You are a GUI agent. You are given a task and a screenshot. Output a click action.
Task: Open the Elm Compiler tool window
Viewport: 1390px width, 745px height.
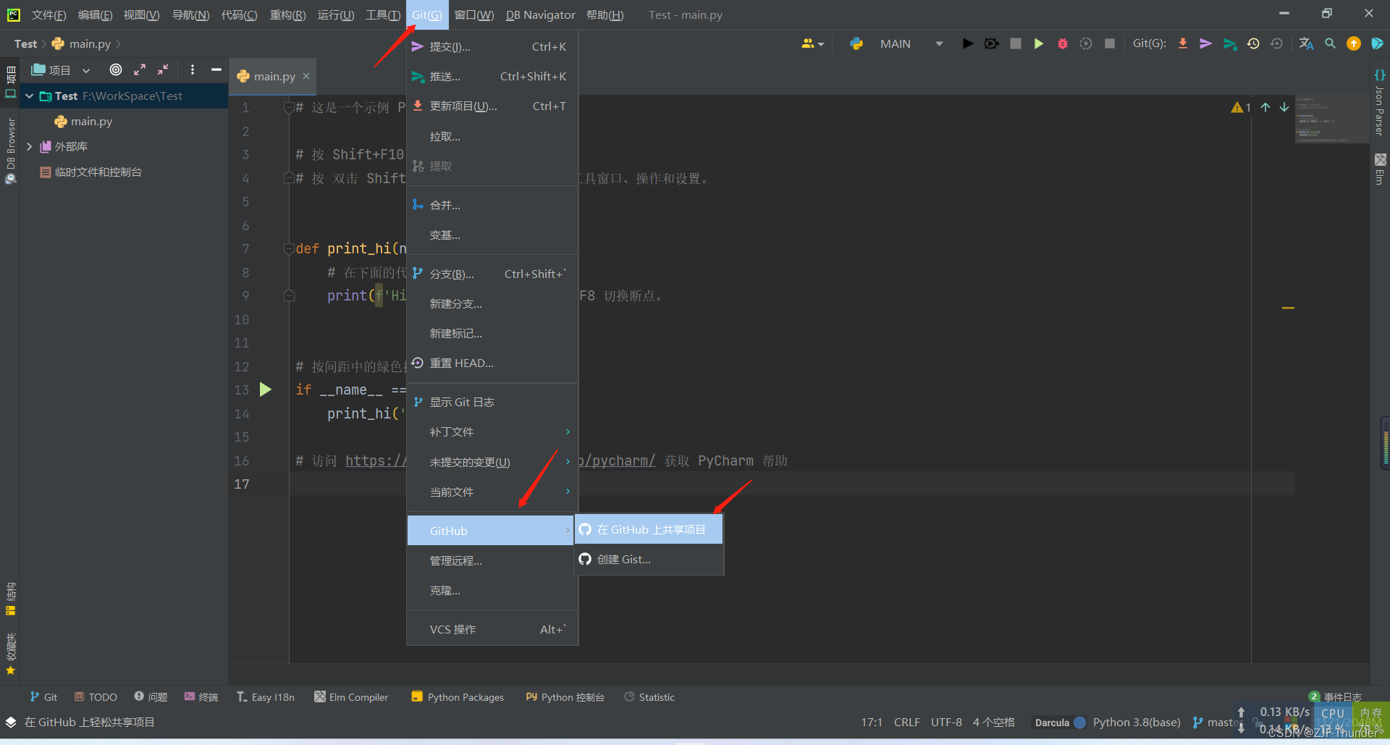pos(351,696)
